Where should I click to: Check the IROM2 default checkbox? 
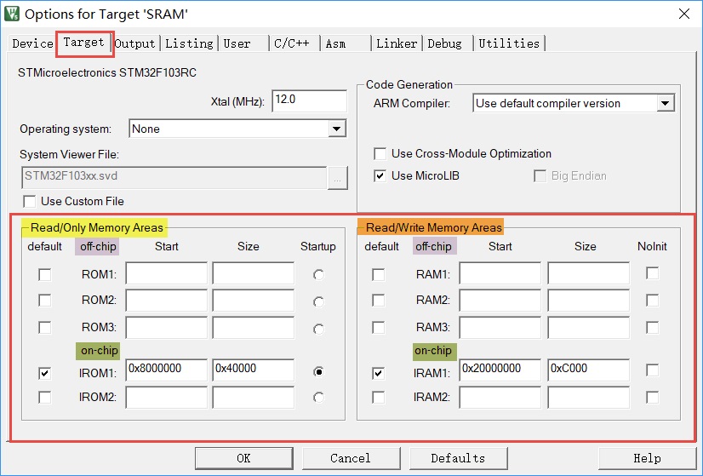point(45,398)
